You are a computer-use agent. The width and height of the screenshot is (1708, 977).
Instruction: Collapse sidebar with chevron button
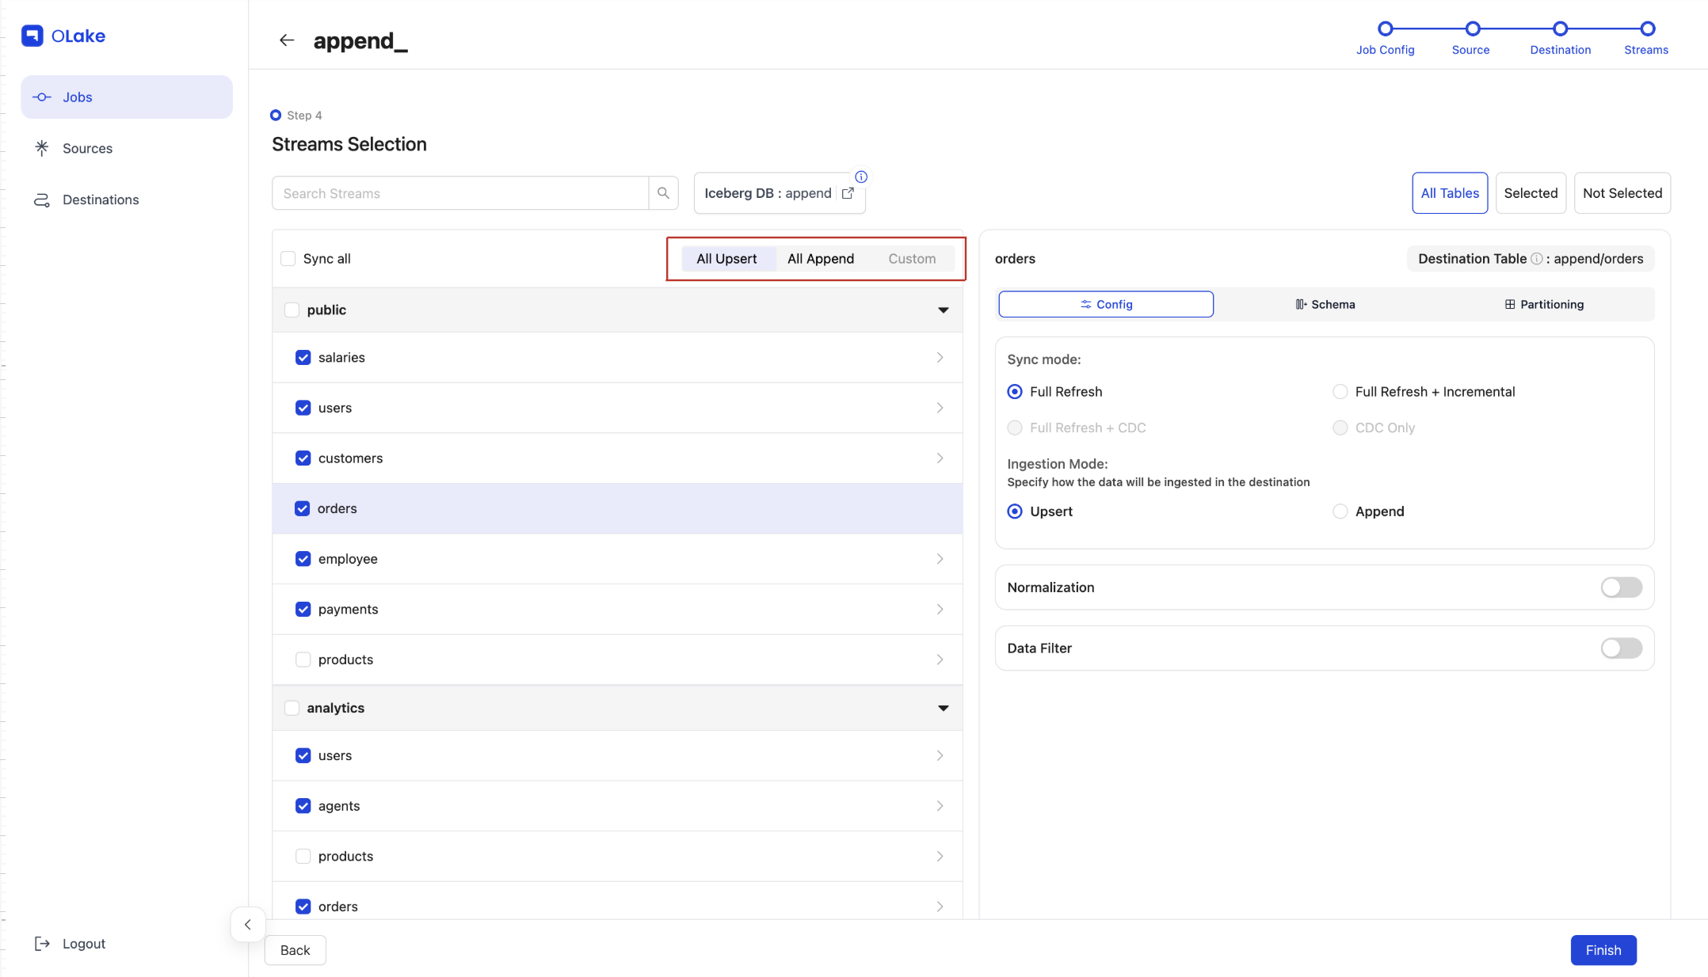[x=248, y=924]
